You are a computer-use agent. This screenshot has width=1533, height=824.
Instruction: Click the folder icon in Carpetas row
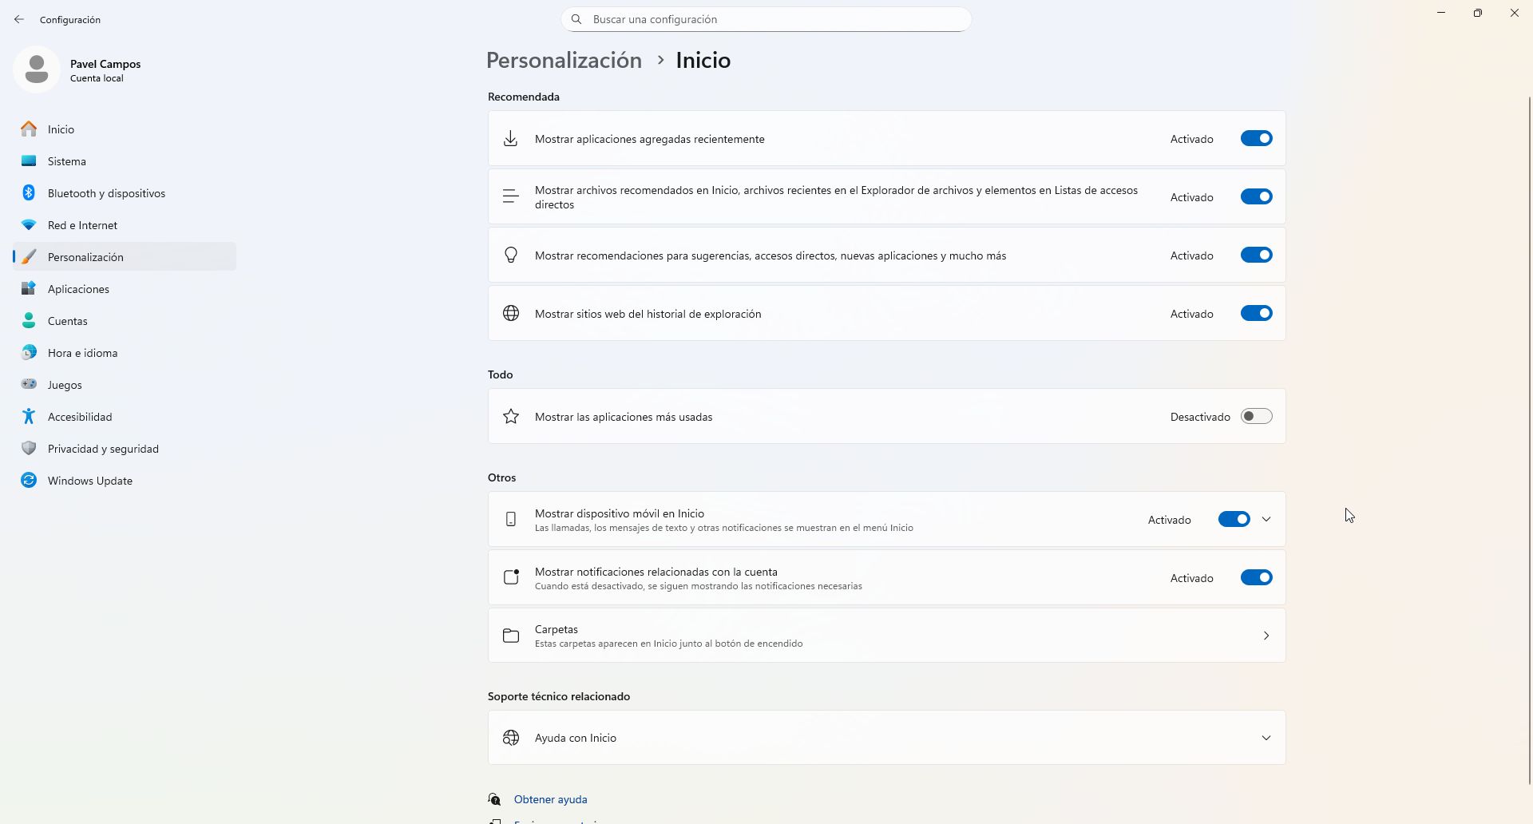point(511,636)
